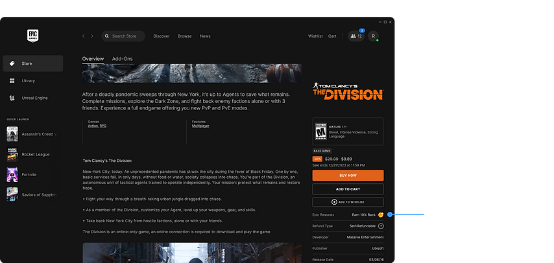Click the Fortnite cover thumbnail
The image size is (554, 263).
click(x=12, y=174)
